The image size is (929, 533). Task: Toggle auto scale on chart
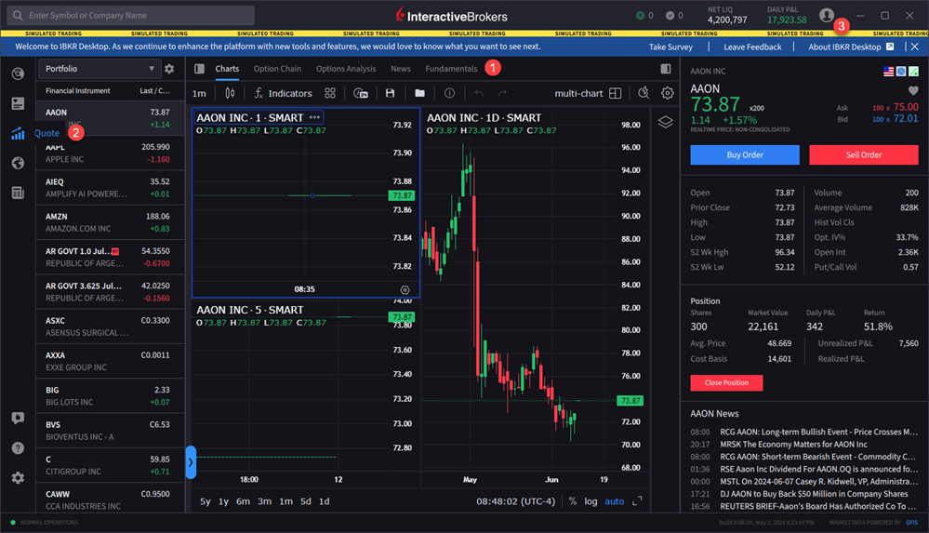(x=615, y=501)
